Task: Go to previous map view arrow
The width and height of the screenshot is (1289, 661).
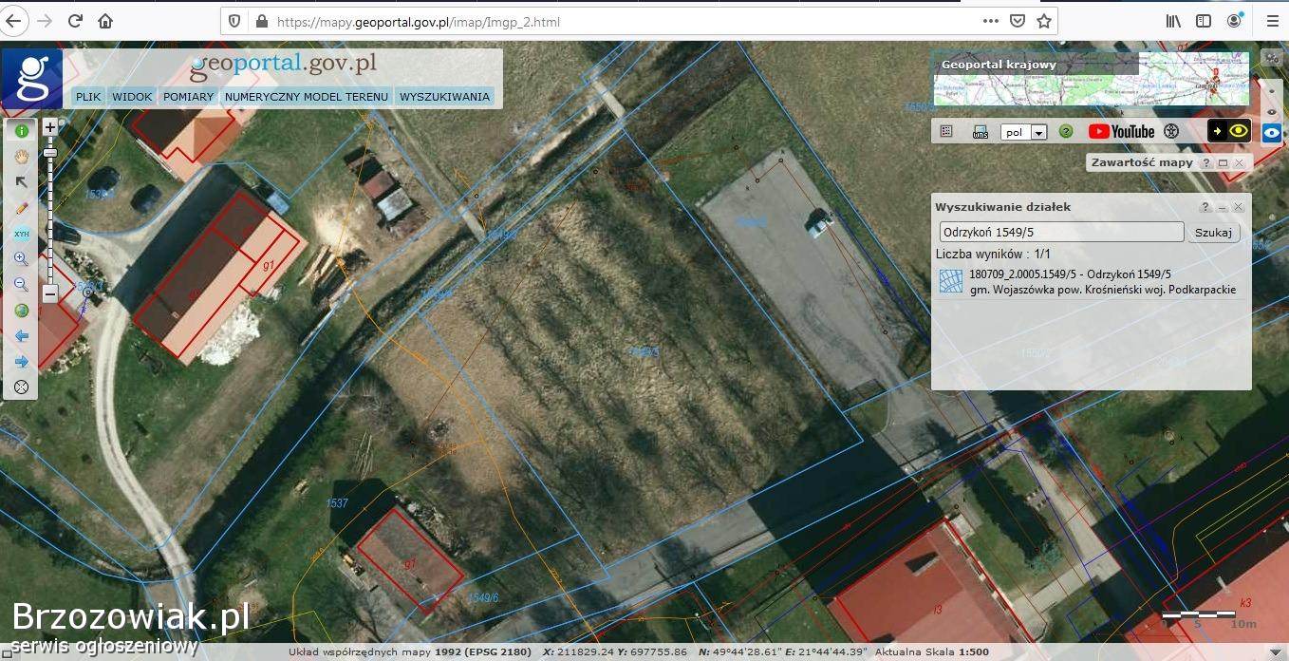Action: [21, 336]
